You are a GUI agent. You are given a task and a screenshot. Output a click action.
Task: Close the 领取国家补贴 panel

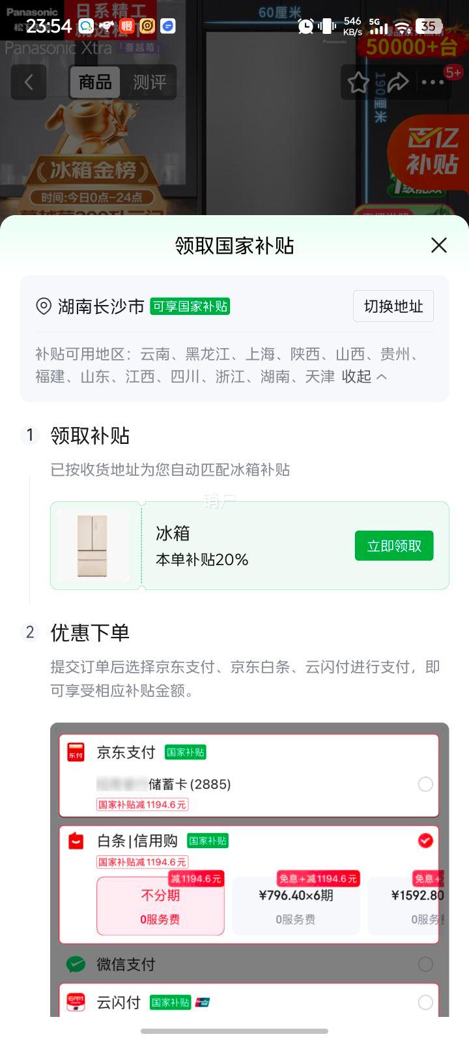click(439, 245)
